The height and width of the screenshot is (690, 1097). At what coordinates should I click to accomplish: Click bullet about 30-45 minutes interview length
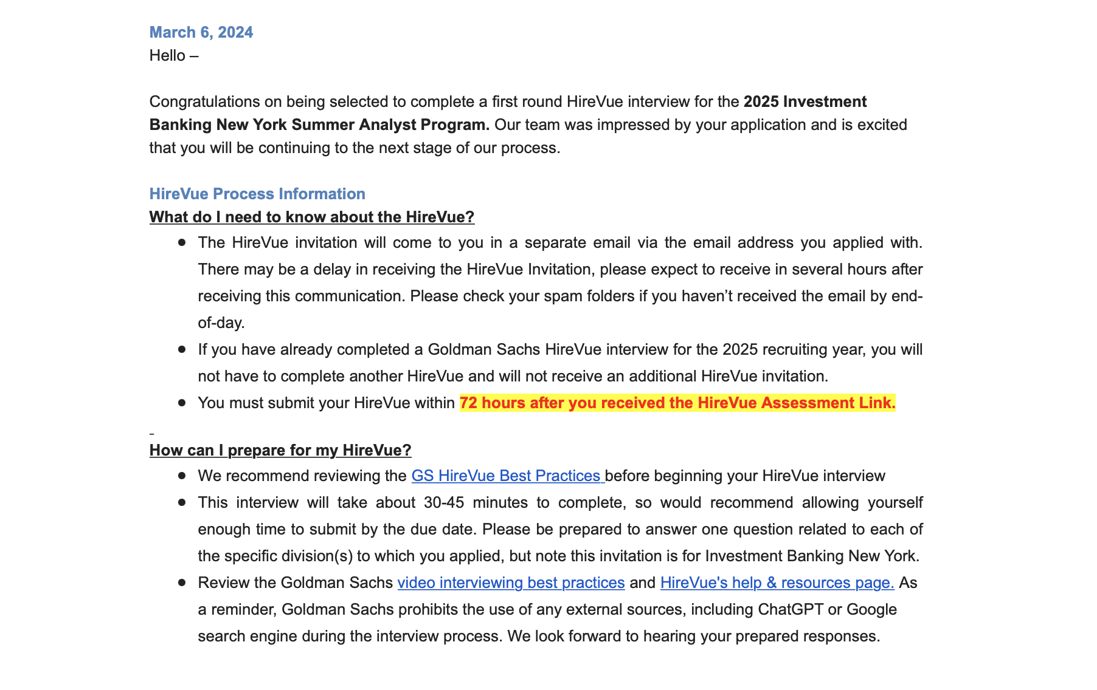[560, 529]
